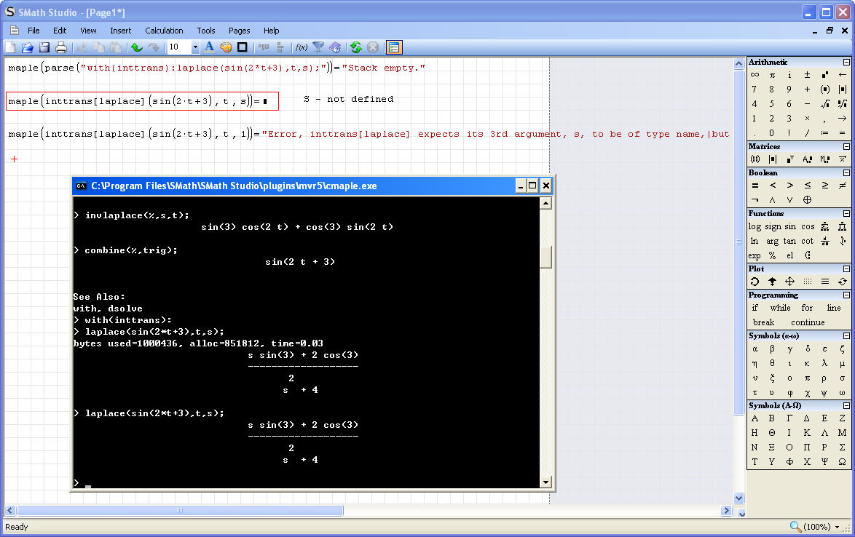Insert the infinity symbol from Arithmetic
The image size is (855, 537).
point(754,74)
